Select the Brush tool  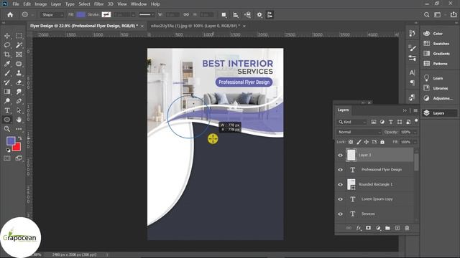point(7,73)
